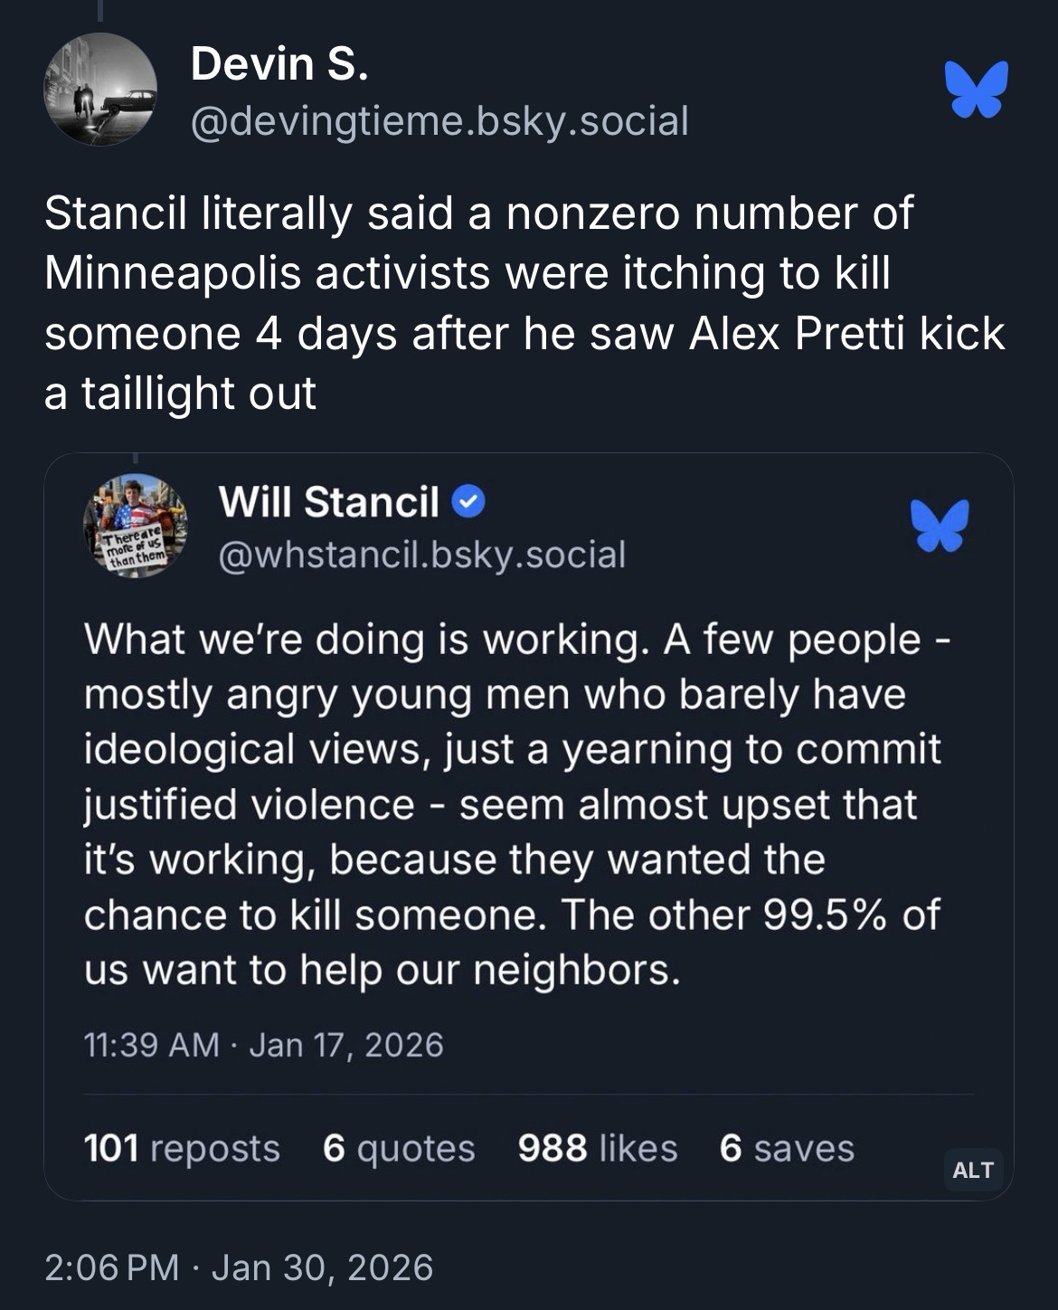Screen dimensions: 1058x1310
Task: Click the 2:06 PM · Jan 30, 2026 timestamp
Action: pyautogui.click(x=239, y=1267)
